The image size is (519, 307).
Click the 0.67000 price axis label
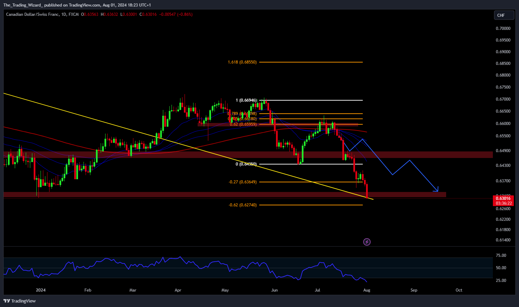(x=503, y=99)
